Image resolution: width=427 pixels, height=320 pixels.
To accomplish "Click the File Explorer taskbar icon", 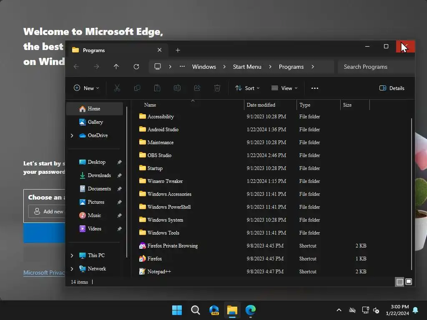I will (232, 310).
